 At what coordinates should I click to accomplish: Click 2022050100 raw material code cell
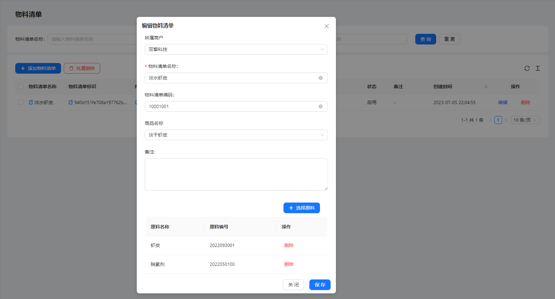tap(222, 264)
